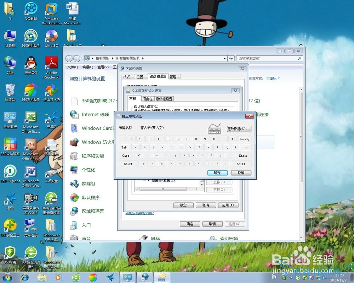
Task: Click the control panel refresh button
Action: point(231,58)
